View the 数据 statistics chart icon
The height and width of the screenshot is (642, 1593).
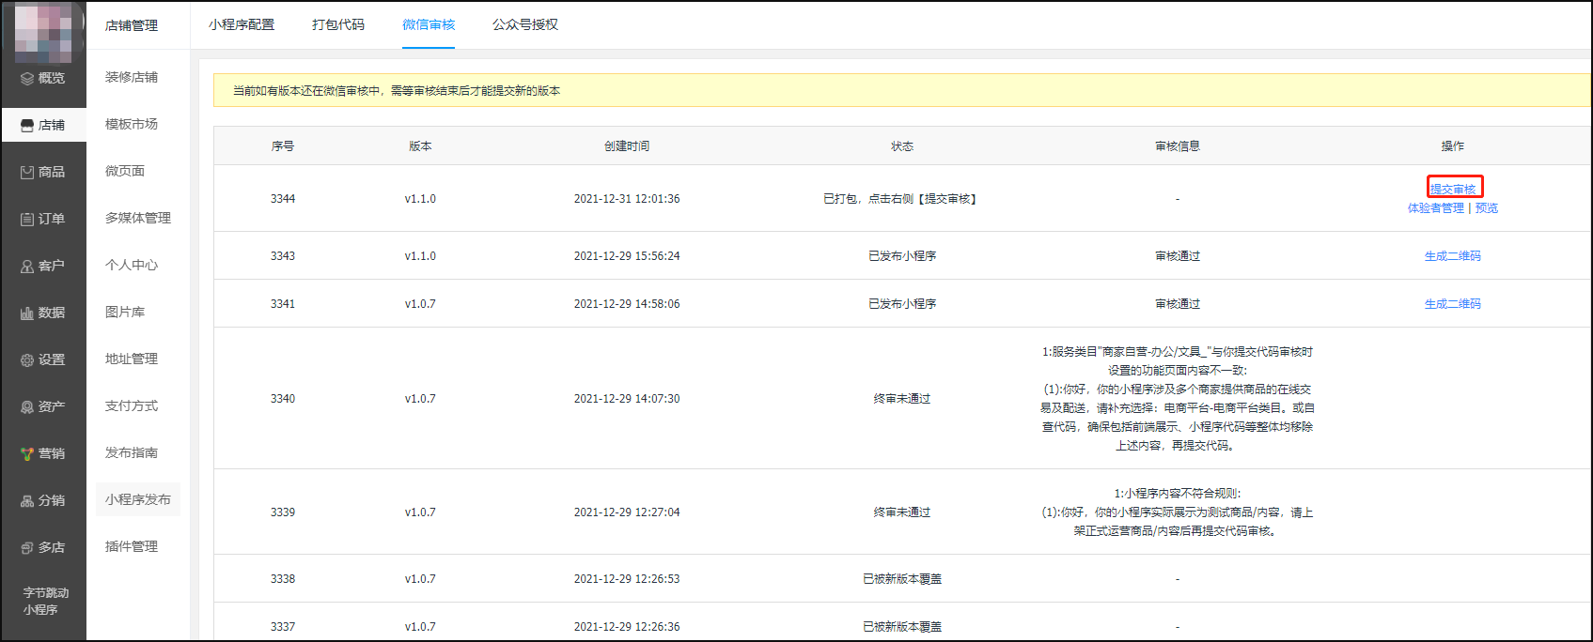pyautogui.click(x=27, y=313)
